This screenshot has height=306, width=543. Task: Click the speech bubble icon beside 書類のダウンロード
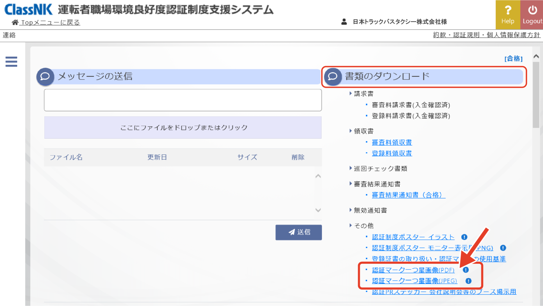tap(333, 77)
